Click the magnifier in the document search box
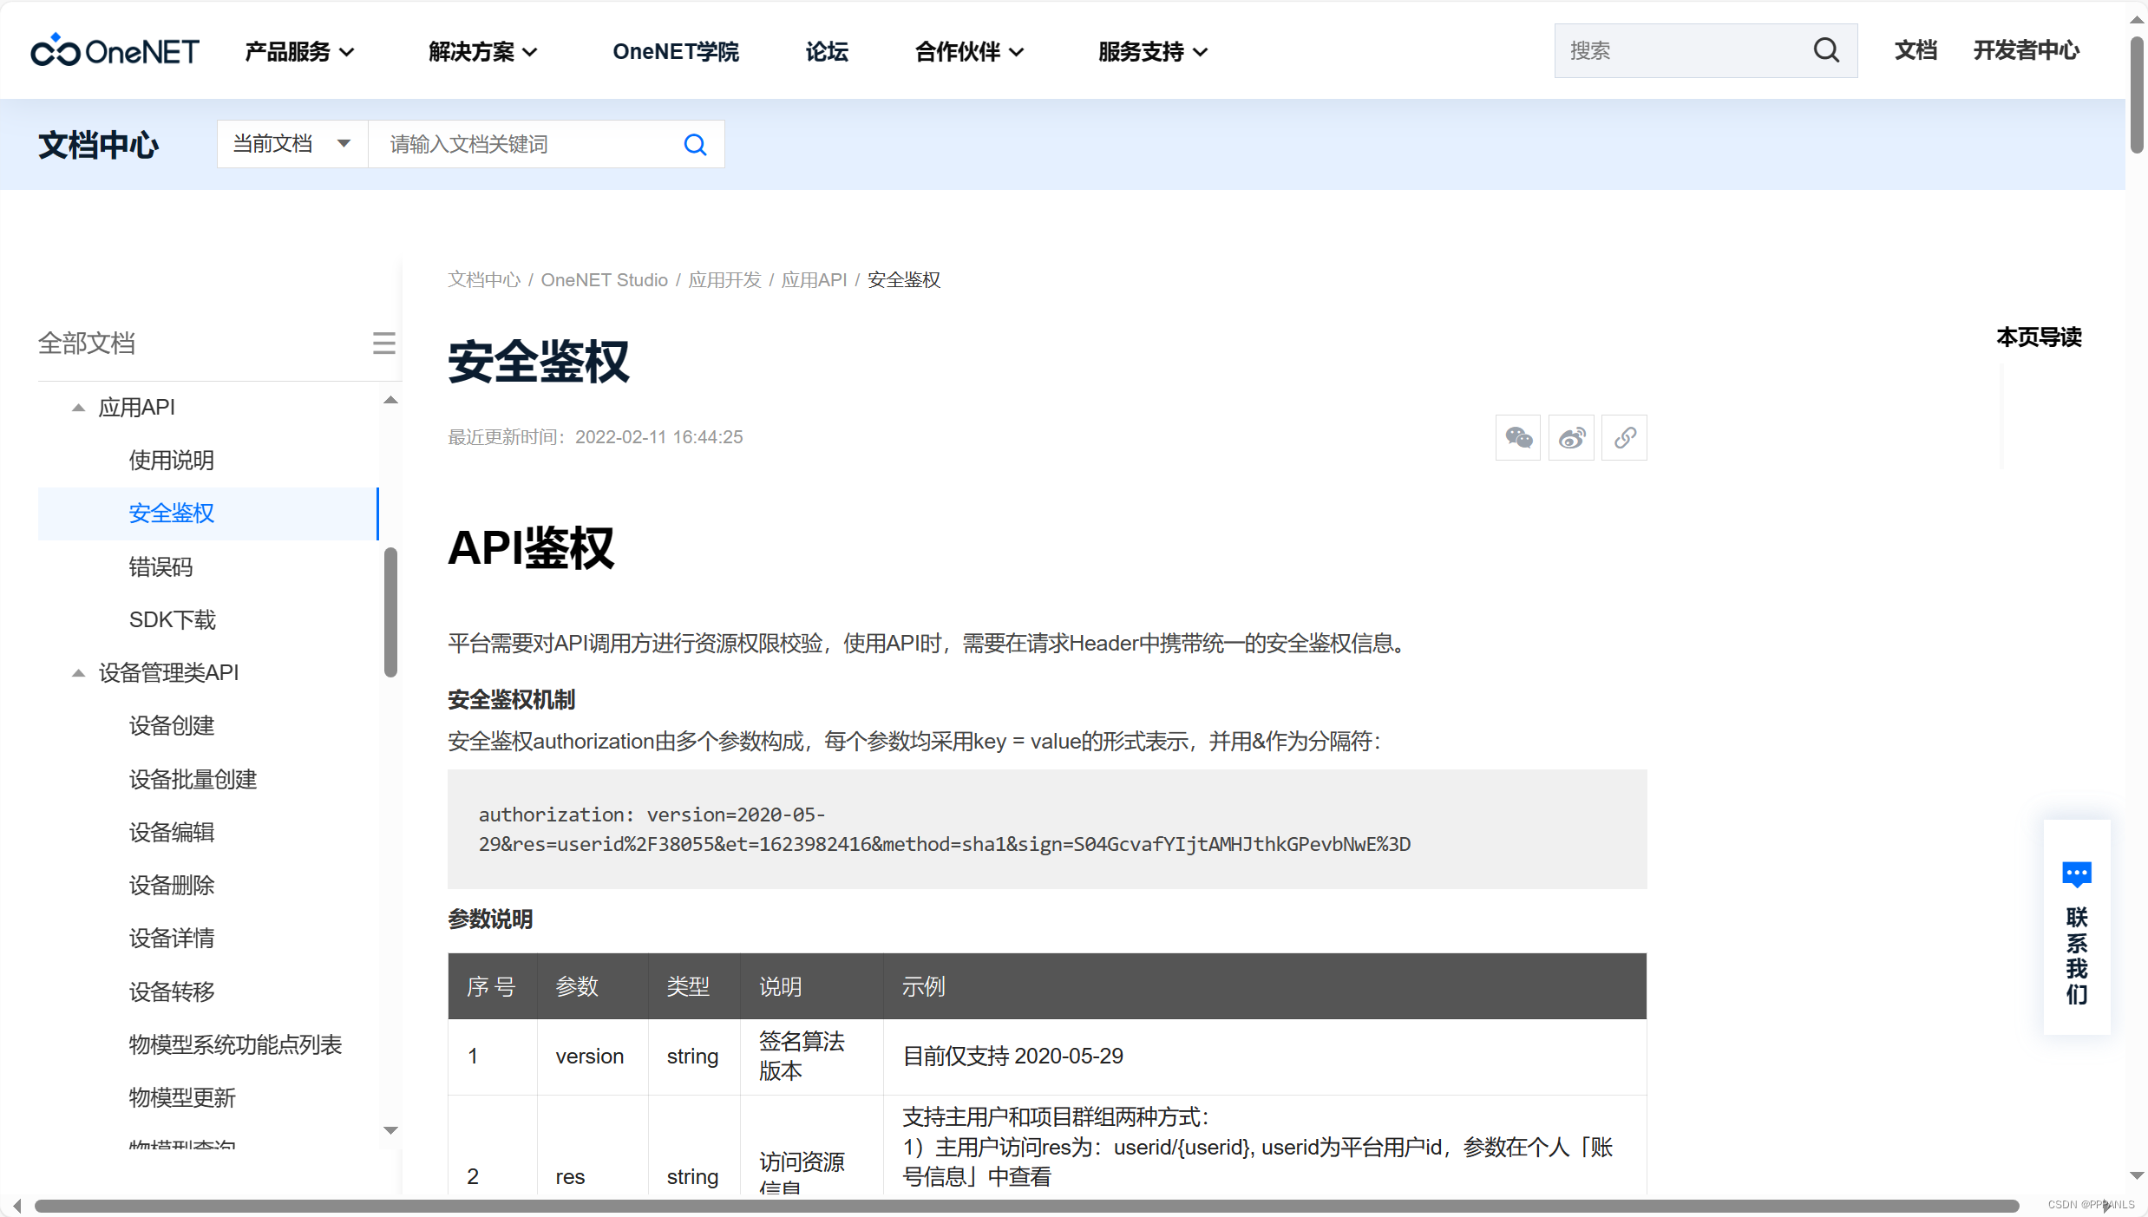2148x1217 pixels. tap(695, 144)
